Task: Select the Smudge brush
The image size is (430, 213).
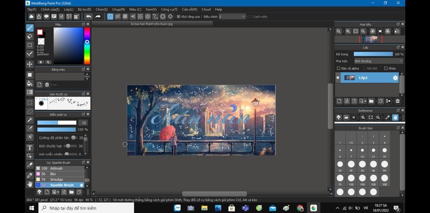Action: click(60, 179)
